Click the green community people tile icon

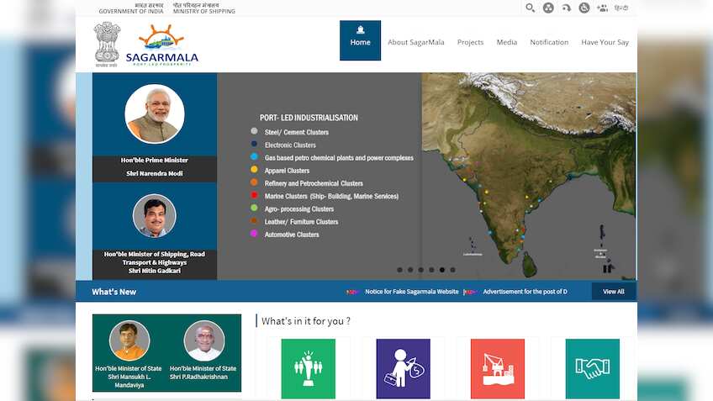point(309,369)
